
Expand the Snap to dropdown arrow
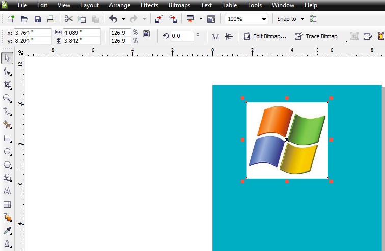click(302, 19)
